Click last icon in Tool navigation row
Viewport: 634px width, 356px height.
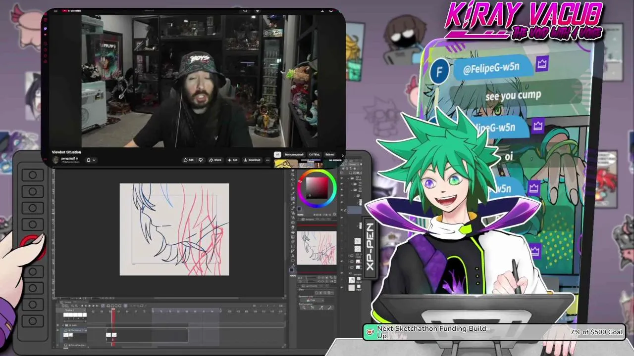330,308
